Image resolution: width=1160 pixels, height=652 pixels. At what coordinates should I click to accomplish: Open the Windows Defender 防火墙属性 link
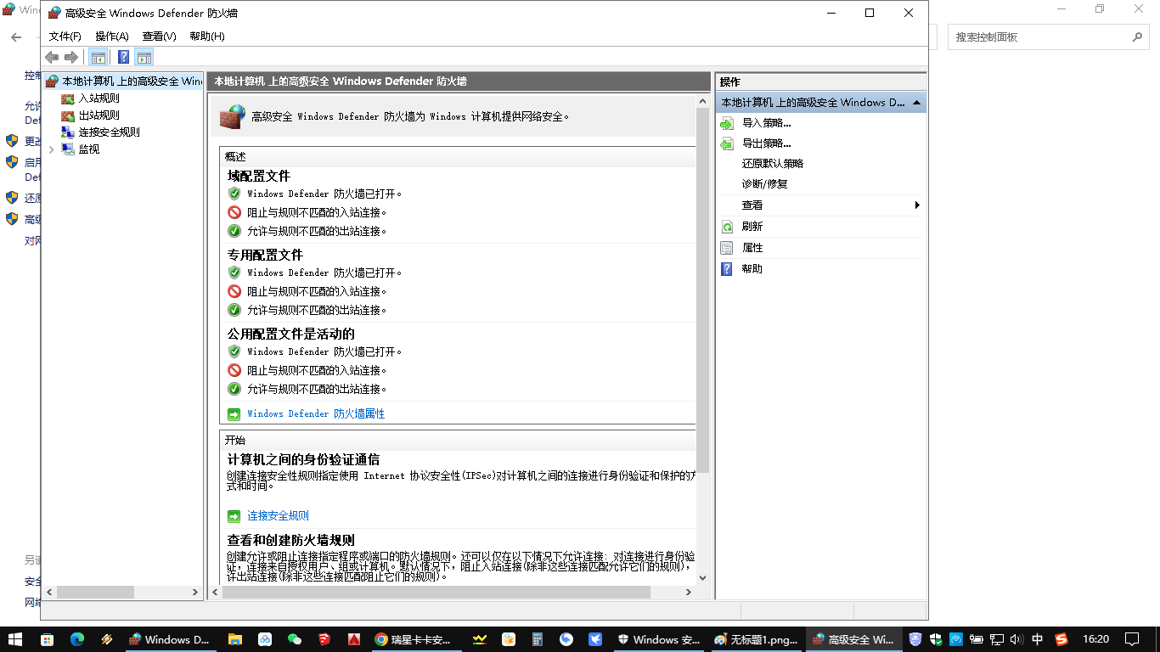[x=316, y=414]
